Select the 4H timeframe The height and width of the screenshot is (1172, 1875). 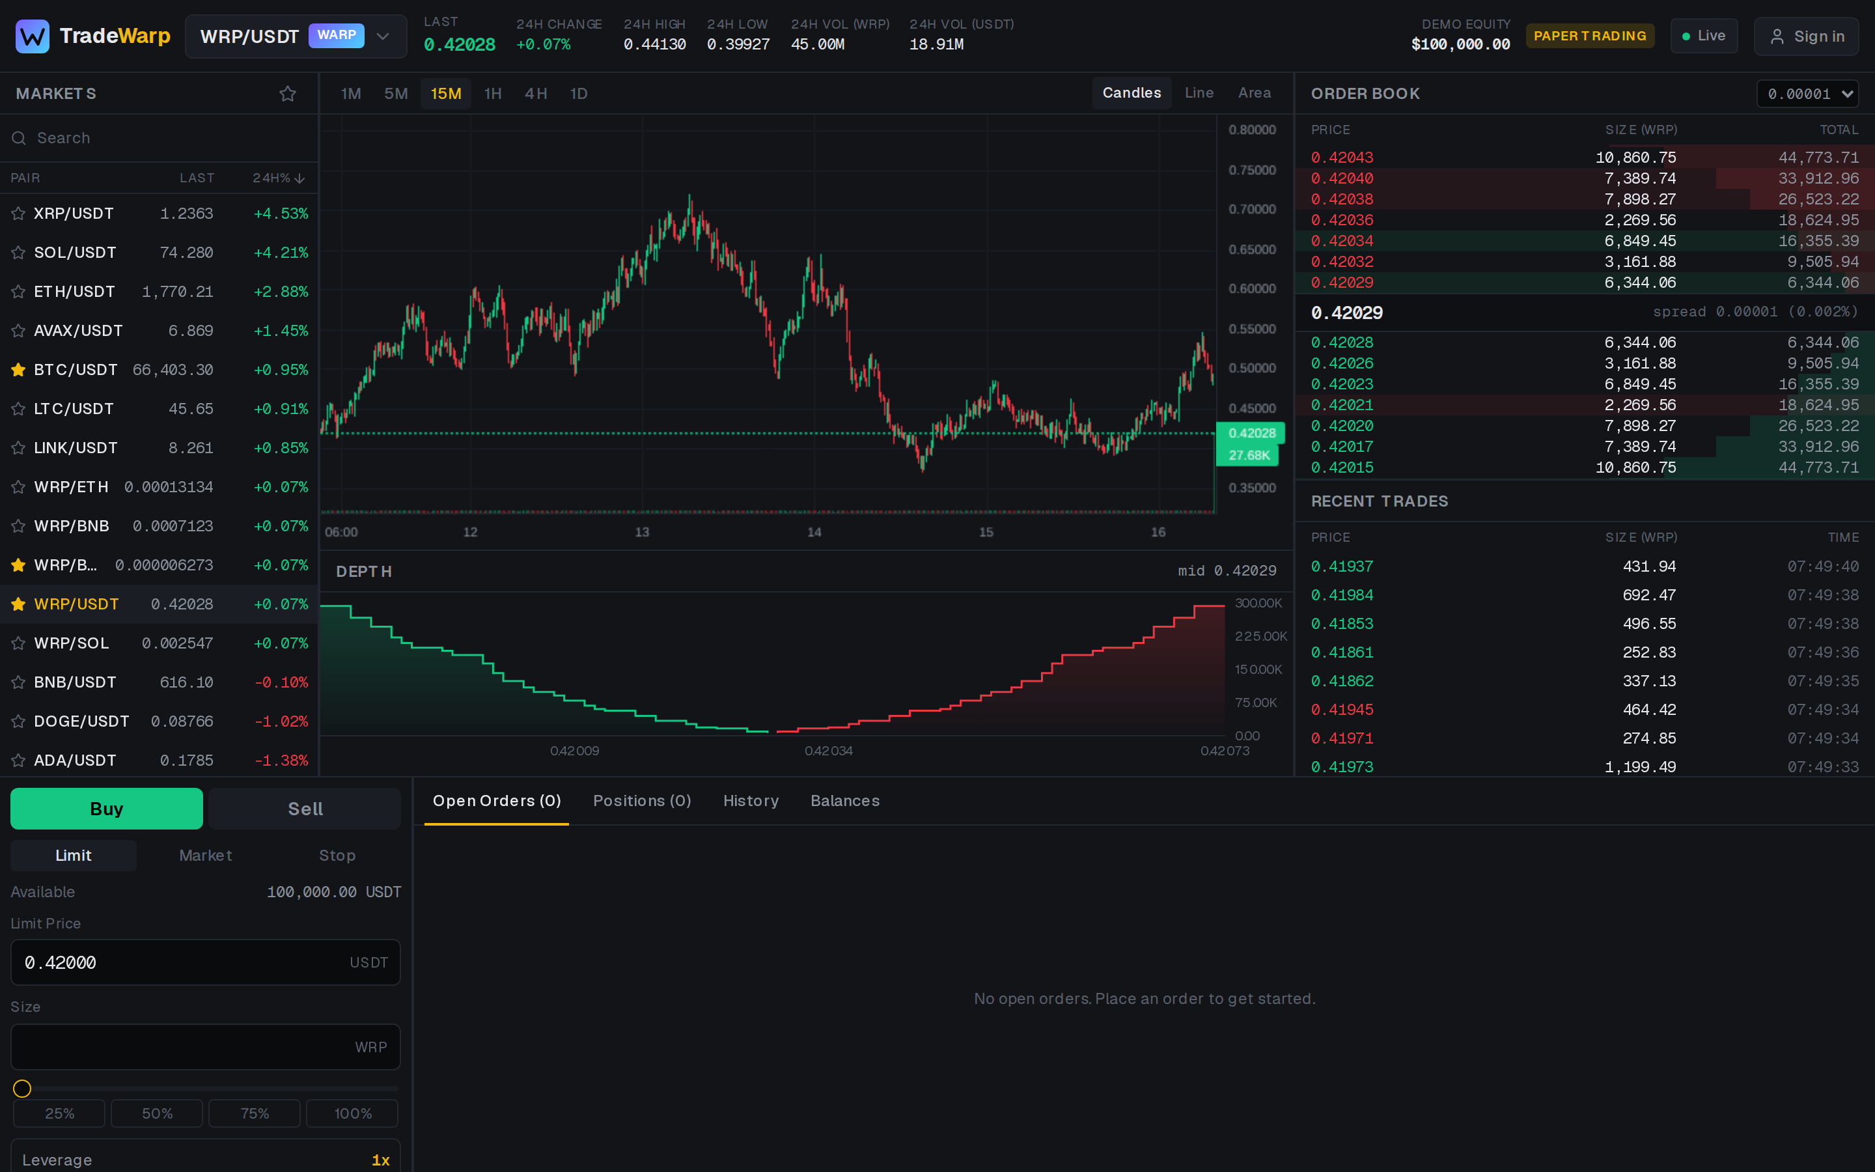(x=536, y=94)
